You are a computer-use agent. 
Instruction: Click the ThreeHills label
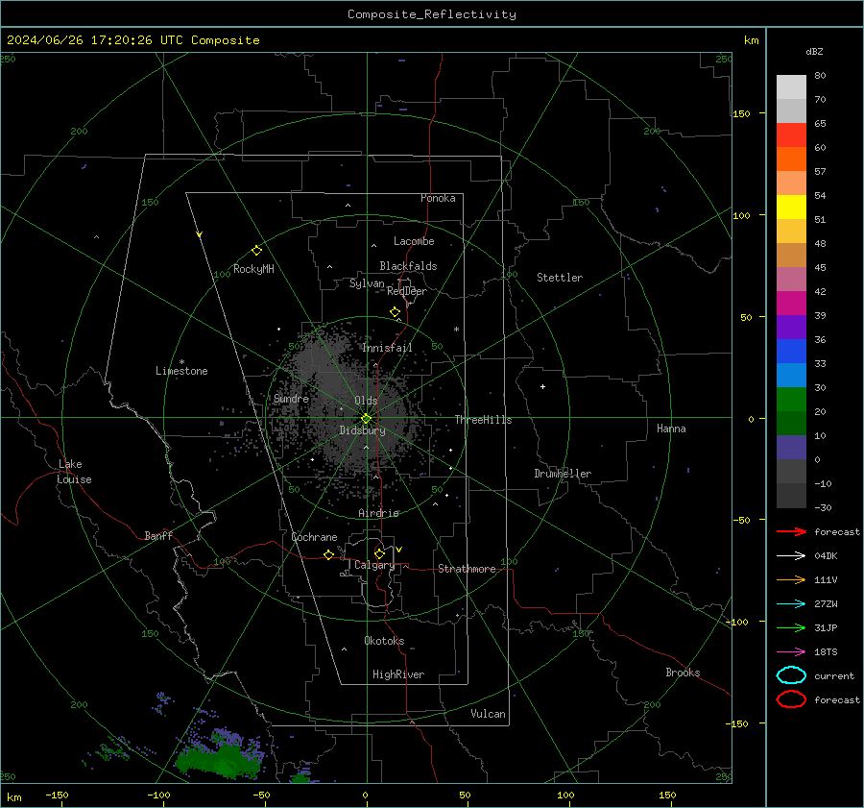483,420
